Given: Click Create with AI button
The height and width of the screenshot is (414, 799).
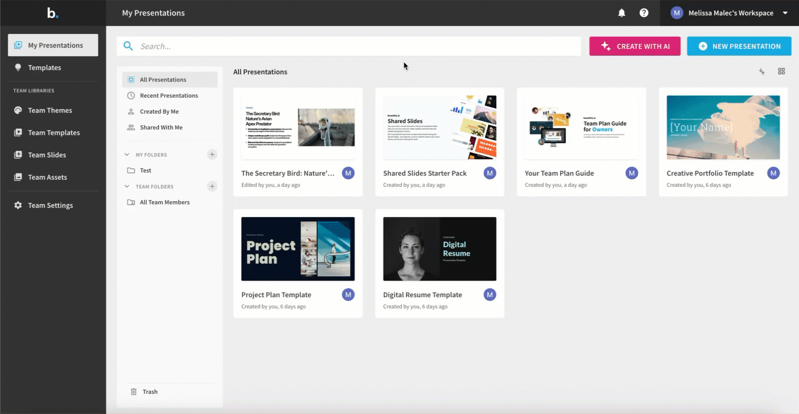Looking at the screenshot, I should (635, 46).
